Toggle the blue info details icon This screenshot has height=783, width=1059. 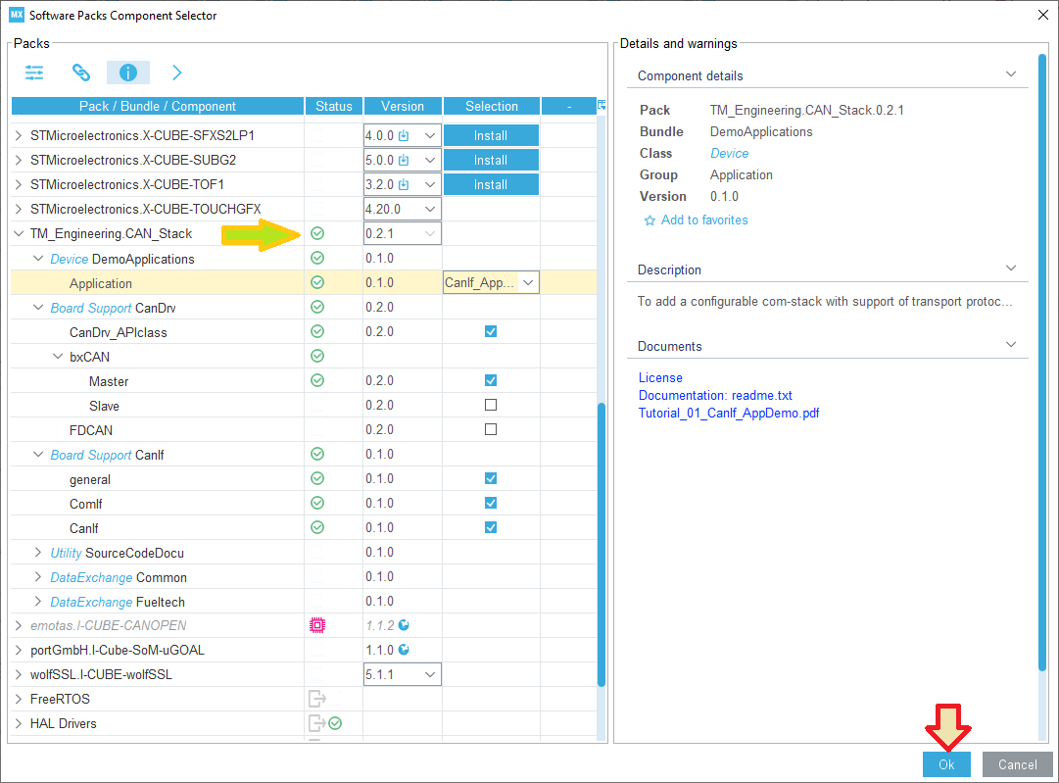point(128,73)
